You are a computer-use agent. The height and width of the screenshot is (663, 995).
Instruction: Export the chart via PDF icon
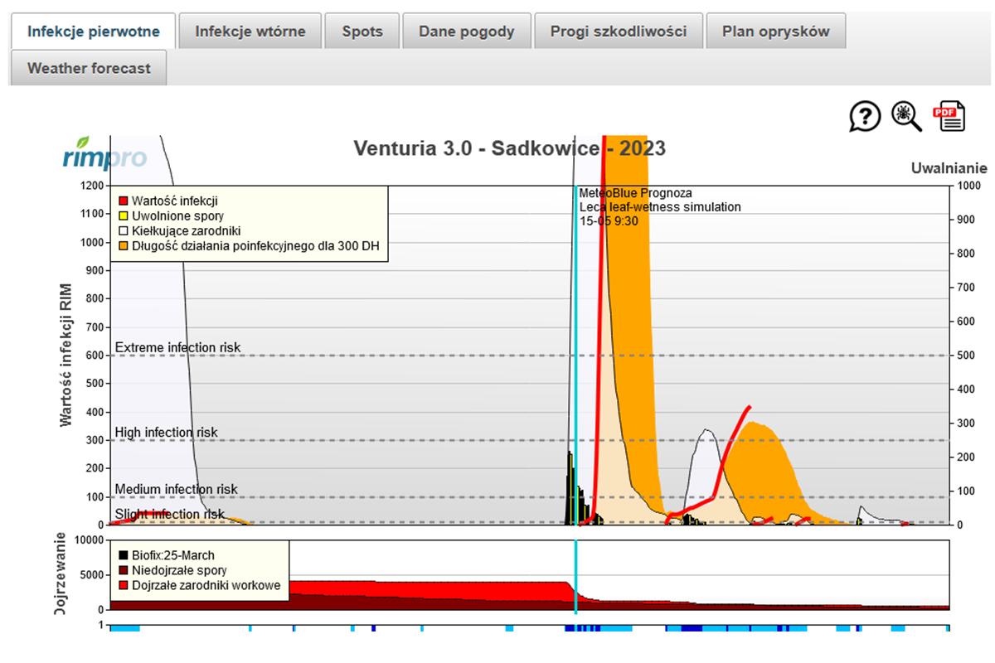949,116
